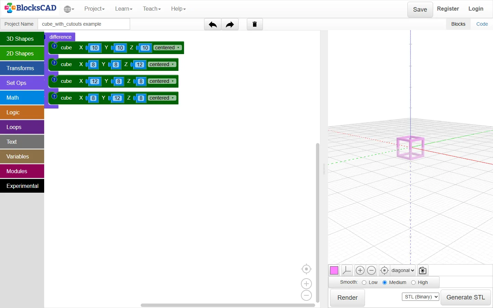Open centered dropdown on 10x10x10 cube
Image resolution: width=493 pixels, height=308 pixels.
(x=167, y=48)
